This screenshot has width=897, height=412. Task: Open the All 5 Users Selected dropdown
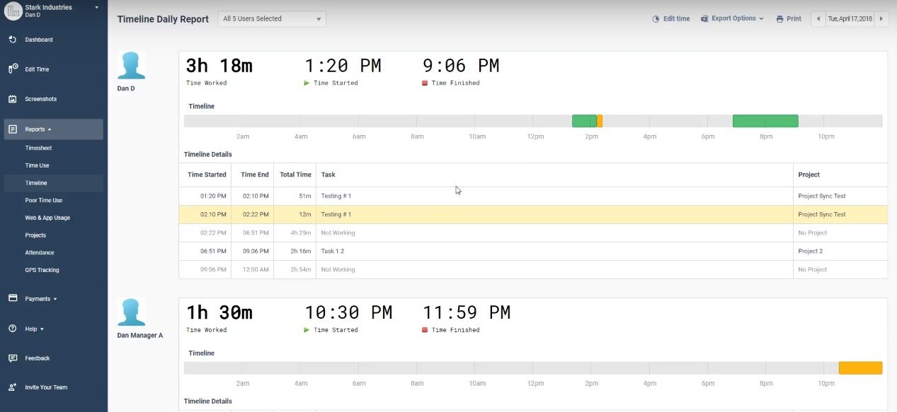(x=271, y=18)
